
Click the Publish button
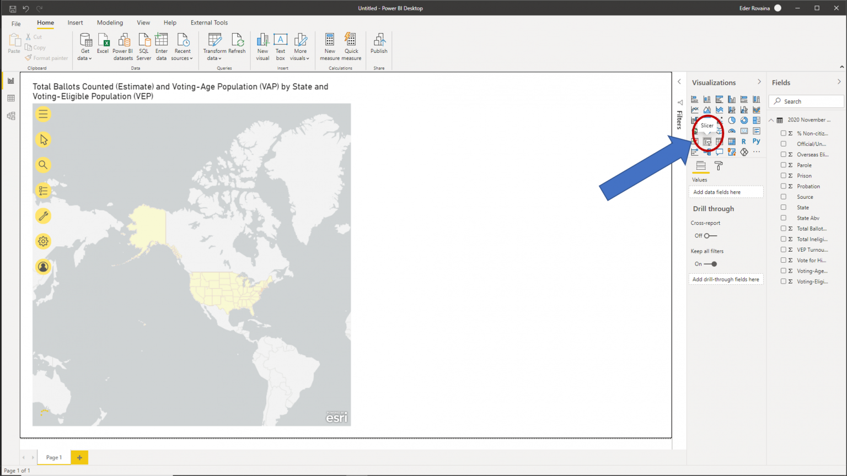coord(379,43)
